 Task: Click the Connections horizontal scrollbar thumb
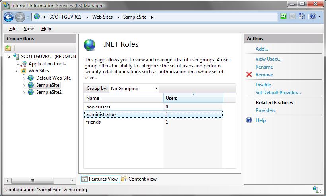click(x=33, y=181)
